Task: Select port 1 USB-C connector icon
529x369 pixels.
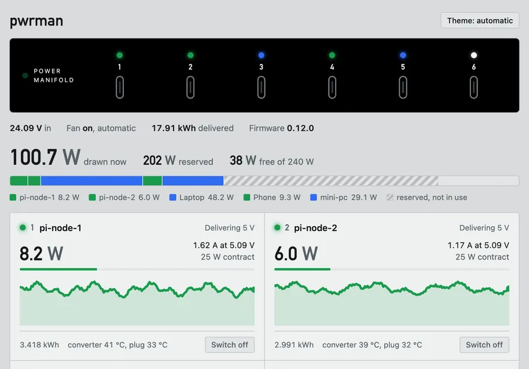Action: pos(120,87)
